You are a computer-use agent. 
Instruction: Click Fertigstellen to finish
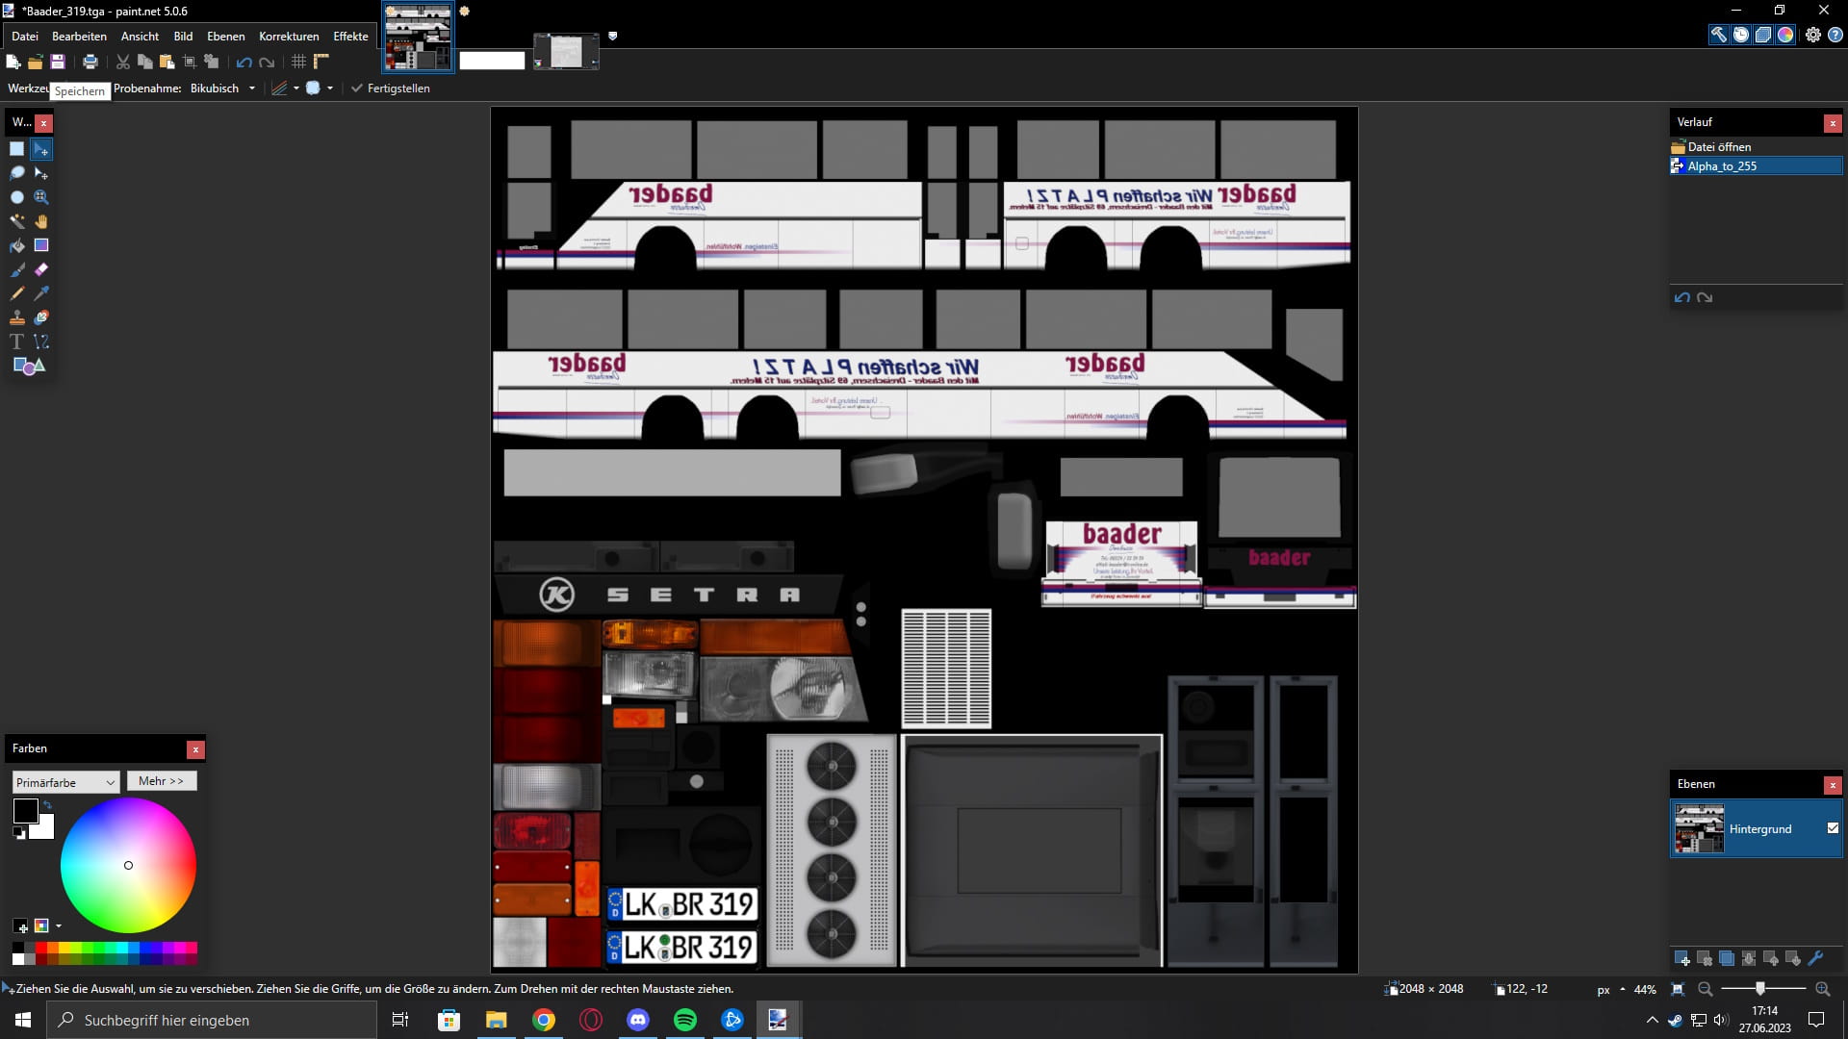coord(391,89)
